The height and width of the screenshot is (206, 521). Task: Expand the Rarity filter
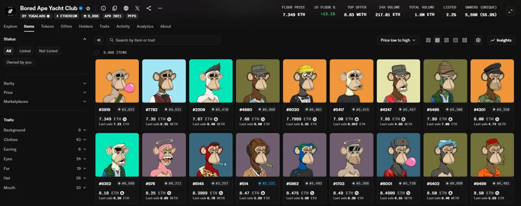click(45, 83)
